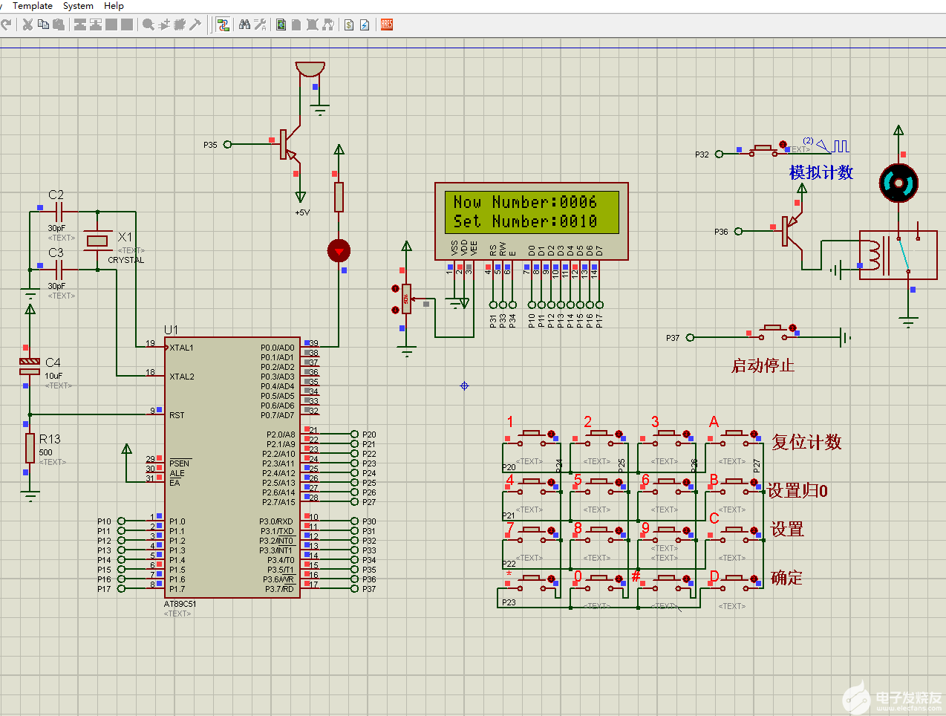The image size is (946, 716).
Task: Click the Remove Sheet icon
Action: [312, 25]
